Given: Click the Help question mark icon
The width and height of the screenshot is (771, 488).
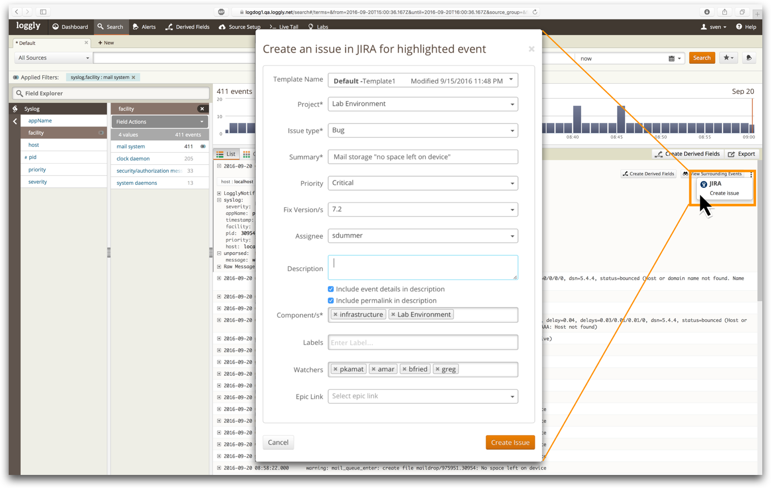Looking at the screenshot, I should click(739, 27).
